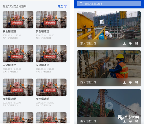Viewport: 144px width, 124px height.
Task: Click second-row right 安全帽违规 title
Action: [x=42, y=65]
